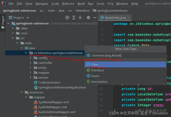Screen dimensions: 171x117
Task: Click the Project view window icon
Action: point(11,18)
